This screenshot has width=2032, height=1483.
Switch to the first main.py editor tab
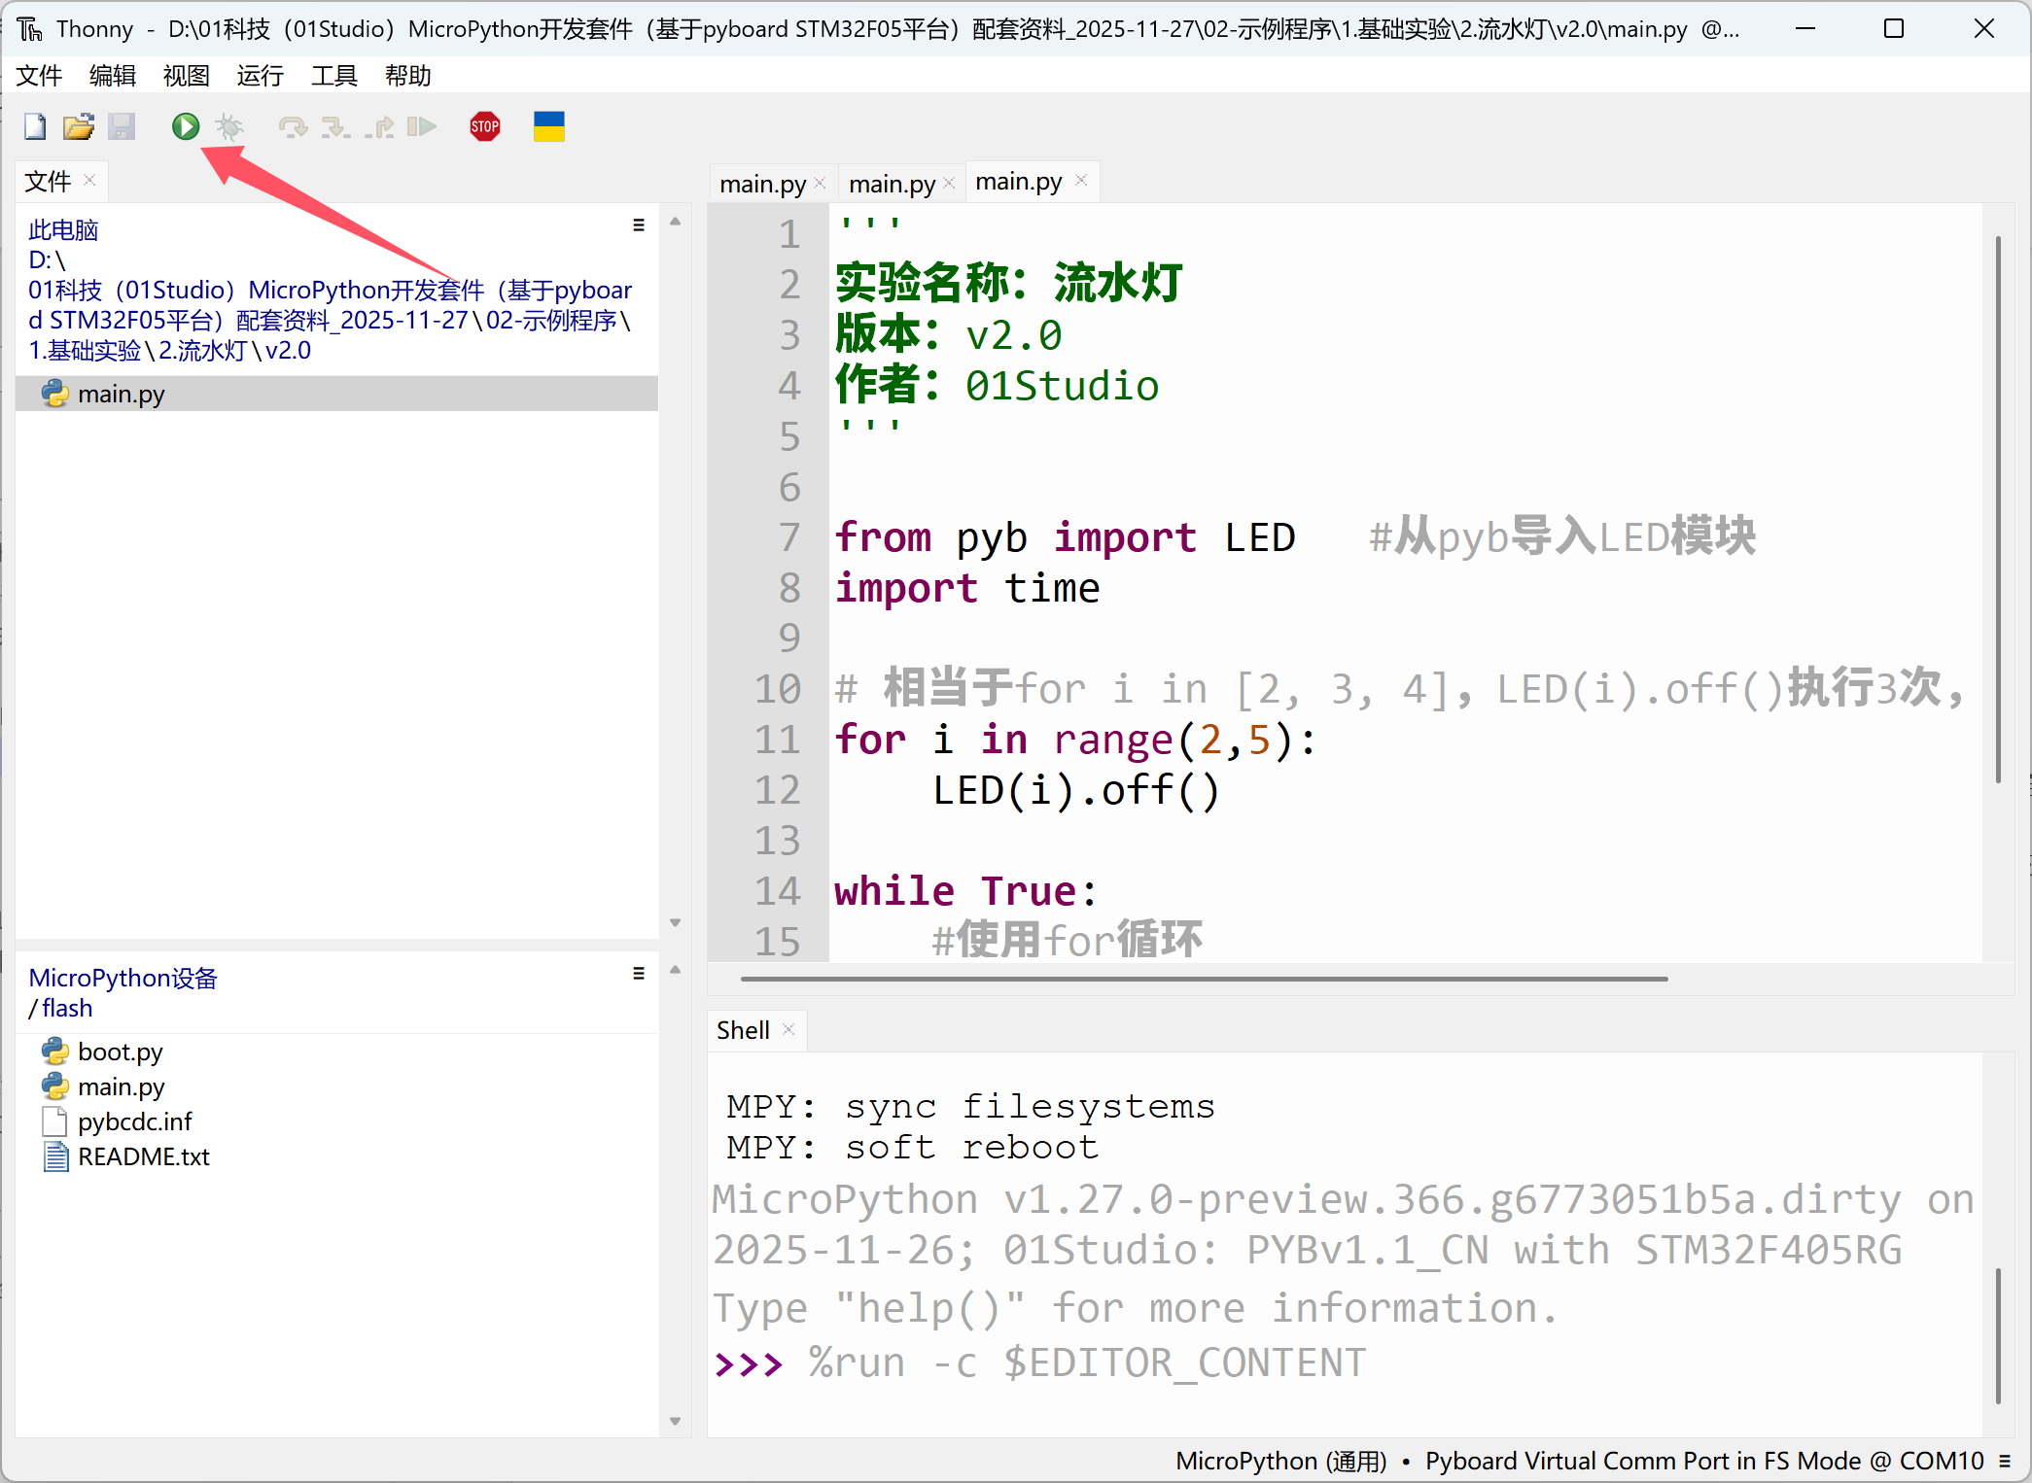click(762, 184)
